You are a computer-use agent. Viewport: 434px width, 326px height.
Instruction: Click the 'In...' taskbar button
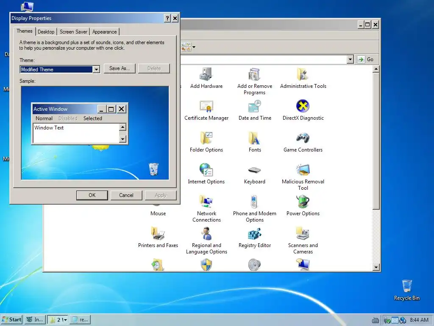click(x=35, y=320)
